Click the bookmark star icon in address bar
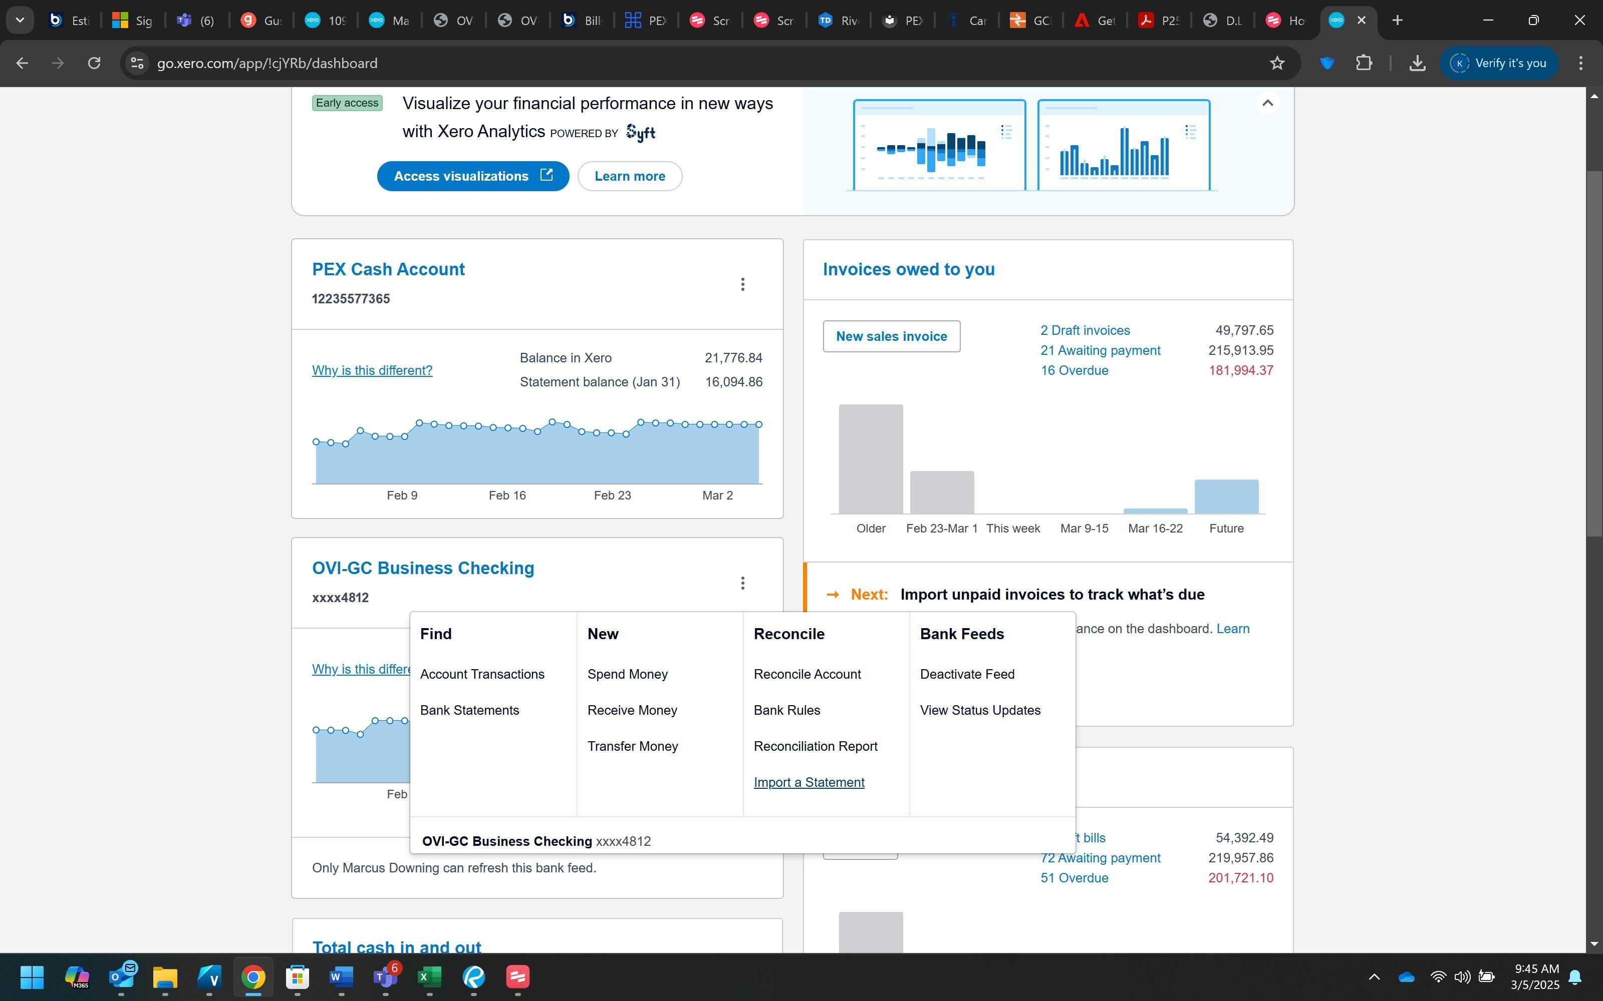Screen dimensions: 1603x1001 coord(1277,63)
